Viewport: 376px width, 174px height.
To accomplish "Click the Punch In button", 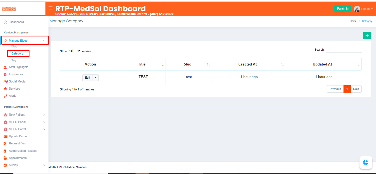I will coord(343,9).
